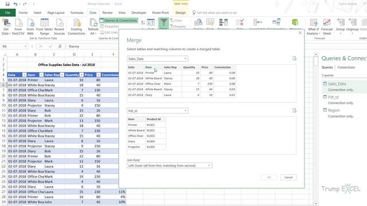Open the File tab
The width and height of the screenshot is (367, 206).
point(7,13)
